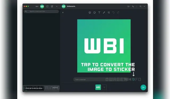Screen dimensions: 170x99
Task: Select the pencil draw tool
Action: coord(104,12)
